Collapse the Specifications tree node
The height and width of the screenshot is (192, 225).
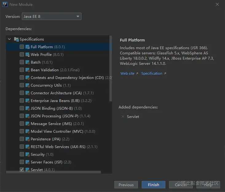10,39
